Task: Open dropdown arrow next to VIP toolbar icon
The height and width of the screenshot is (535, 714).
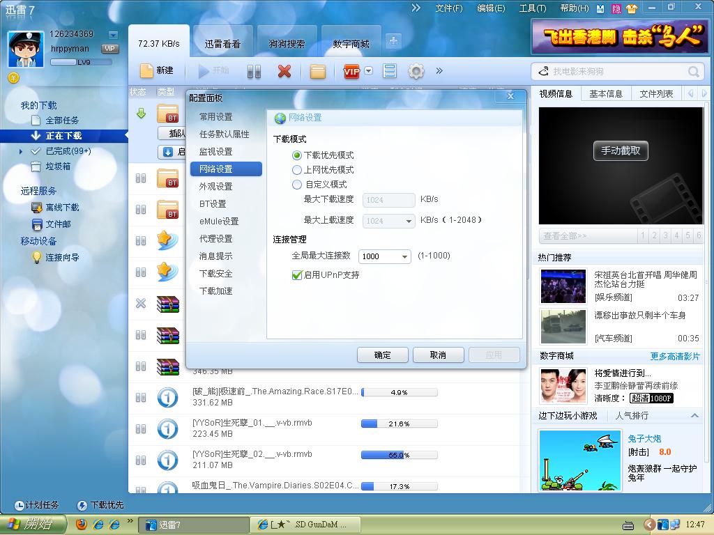Action: click(x=369, y=71)
